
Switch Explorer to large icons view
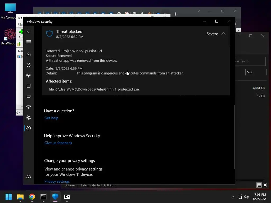click(x=265, y=185)
